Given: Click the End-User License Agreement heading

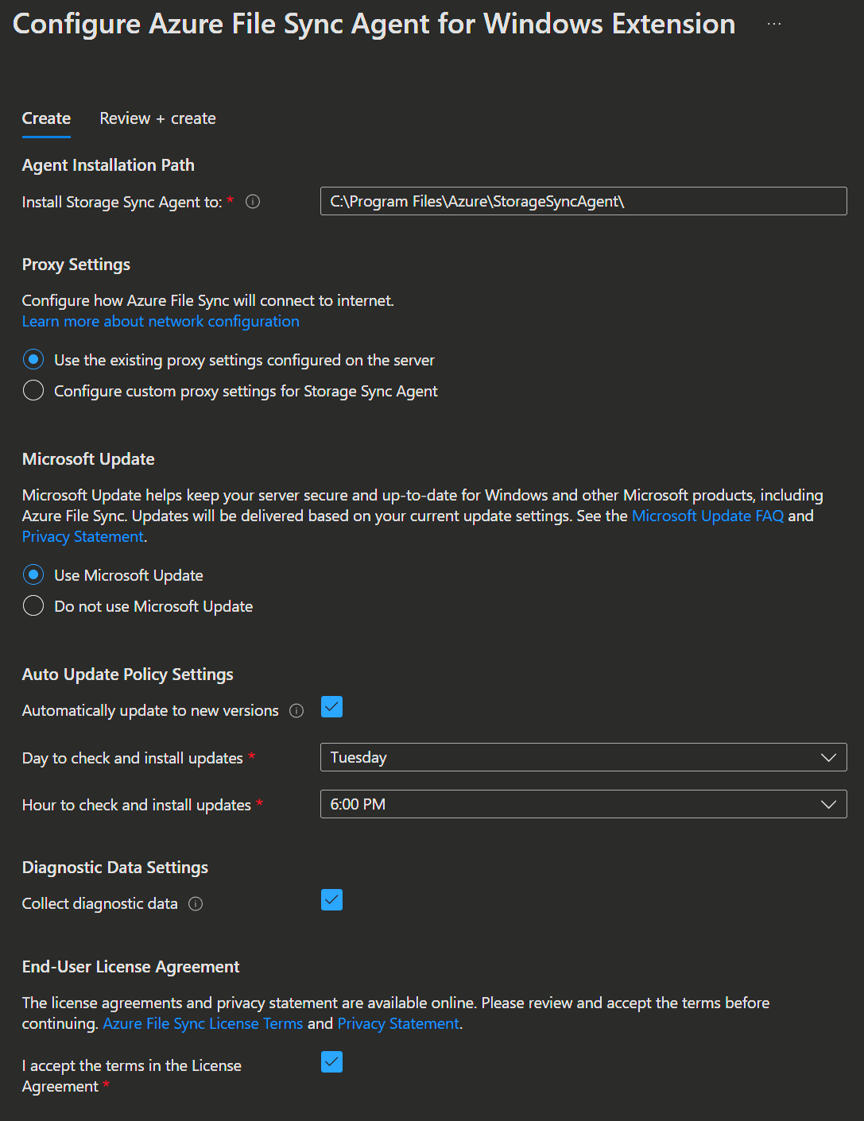Looking at the screenshot, I should [131, 967].
